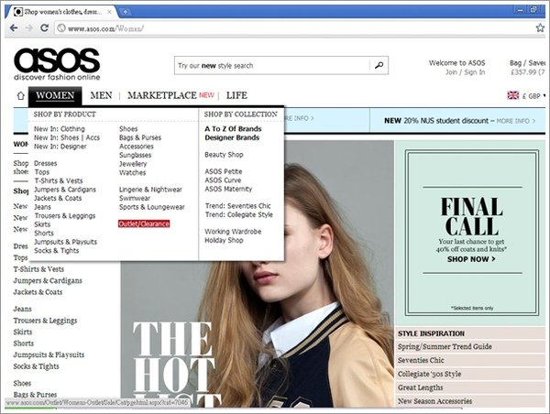Click the browser forward arrow
550x414 pixels.
29,28
